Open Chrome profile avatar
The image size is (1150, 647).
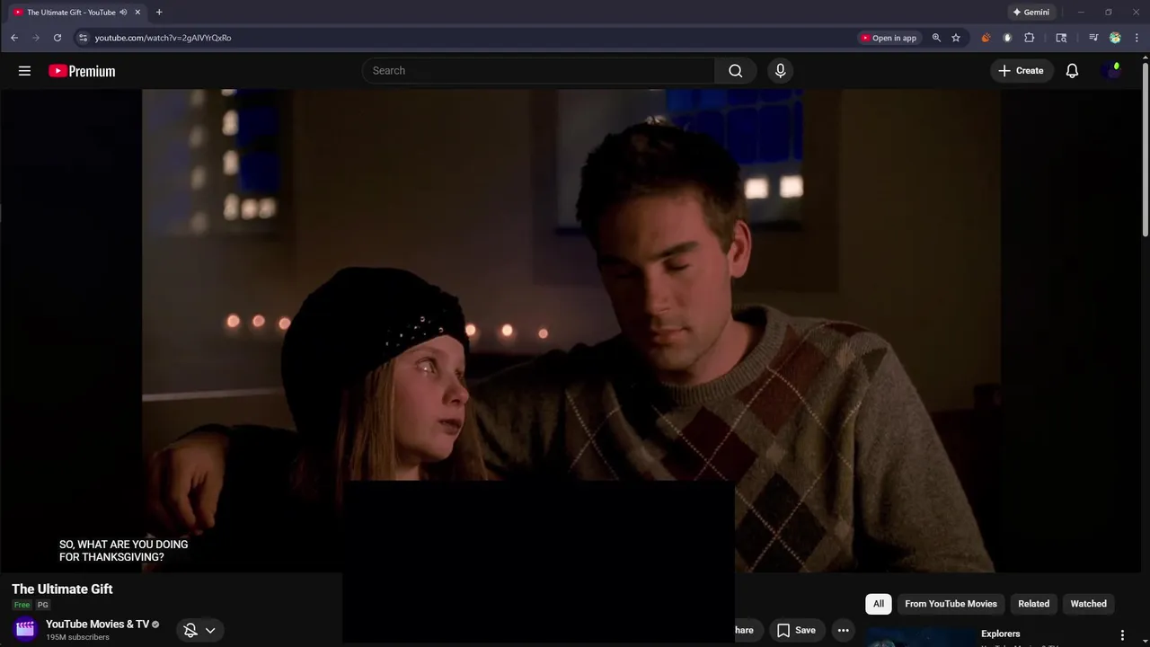pos(1115,38)
